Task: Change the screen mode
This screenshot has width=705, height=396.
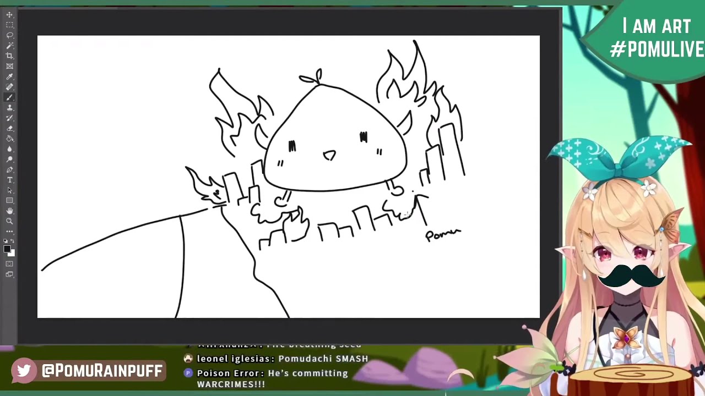Action: pyautogui.click(x=10, y=274)
